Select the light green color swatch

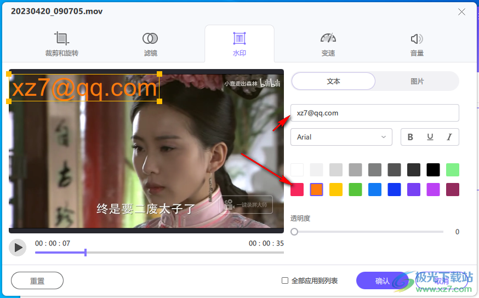pyautogui.click(x=453, y=170)
